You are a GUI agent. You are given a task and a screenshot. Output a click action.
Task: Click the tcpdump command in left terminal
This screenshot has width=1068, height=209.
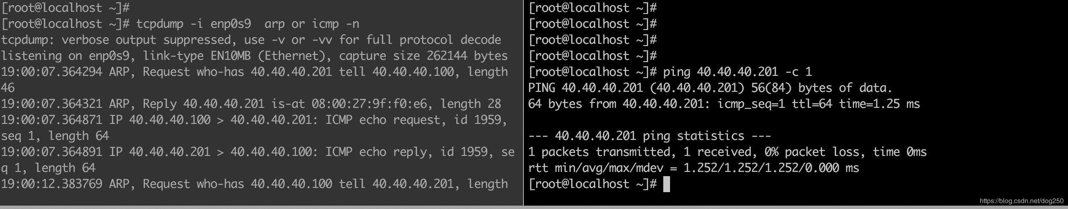coord(247,24)
